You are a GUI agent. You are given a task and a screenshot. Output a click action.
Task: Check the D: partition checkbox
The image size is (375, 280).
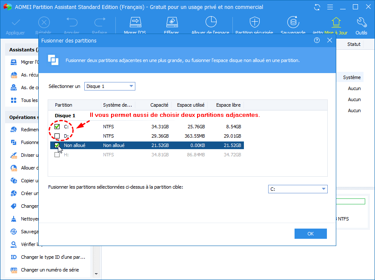(x=57, y=136)
